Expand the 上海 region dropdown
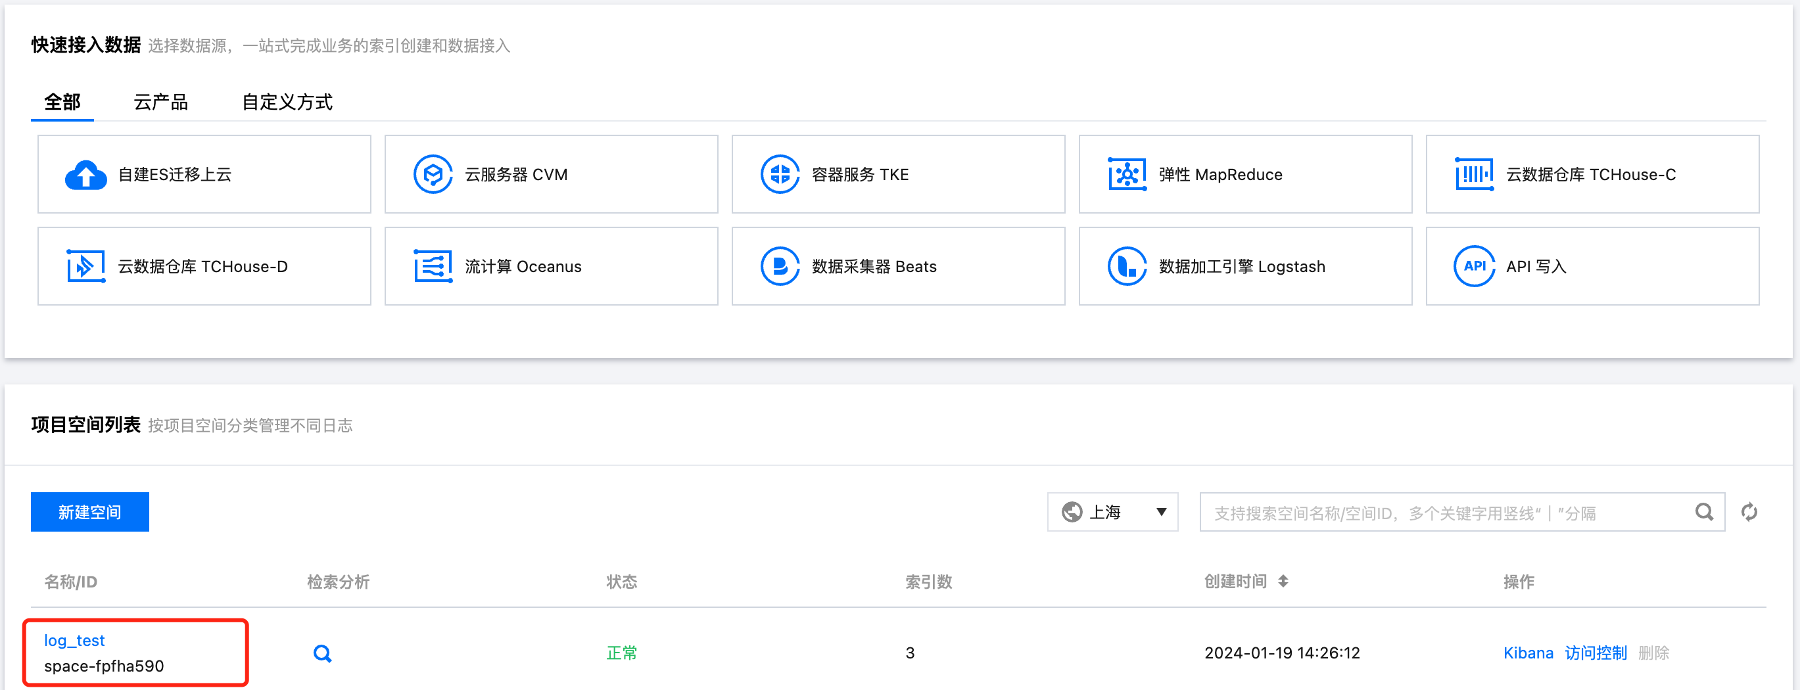 pyautogui.click(x=1112, y=512)
